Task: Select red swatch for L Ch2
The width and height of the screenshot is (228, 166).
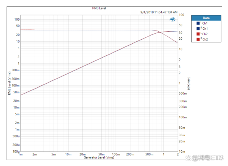Action: point(198,34)
